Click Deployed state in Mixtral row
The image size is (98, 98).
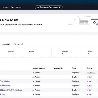[76, 94]
